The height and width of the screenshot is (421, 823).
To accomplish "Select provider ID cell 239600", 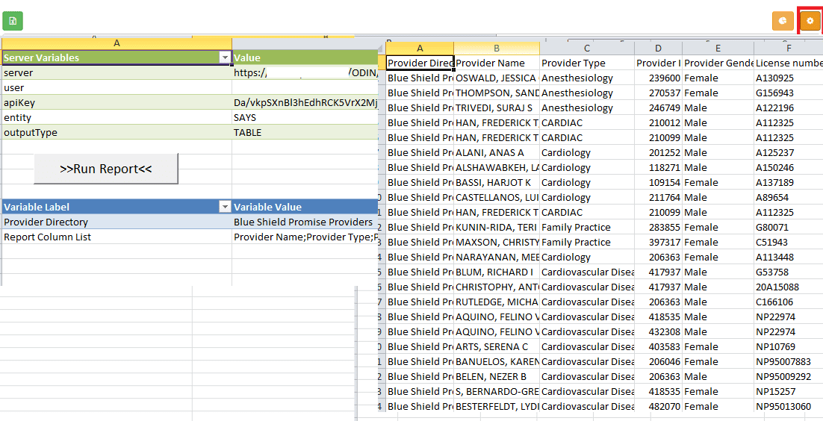I will pos(658,78).
